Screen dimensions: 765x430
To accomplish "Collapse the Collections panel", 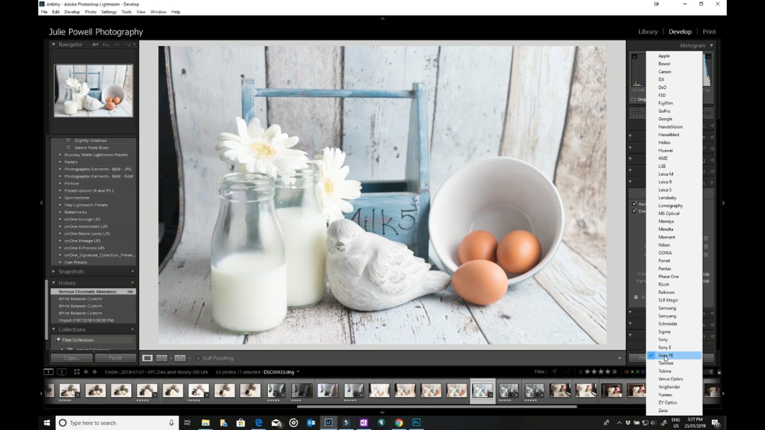I will coord(54,329).
